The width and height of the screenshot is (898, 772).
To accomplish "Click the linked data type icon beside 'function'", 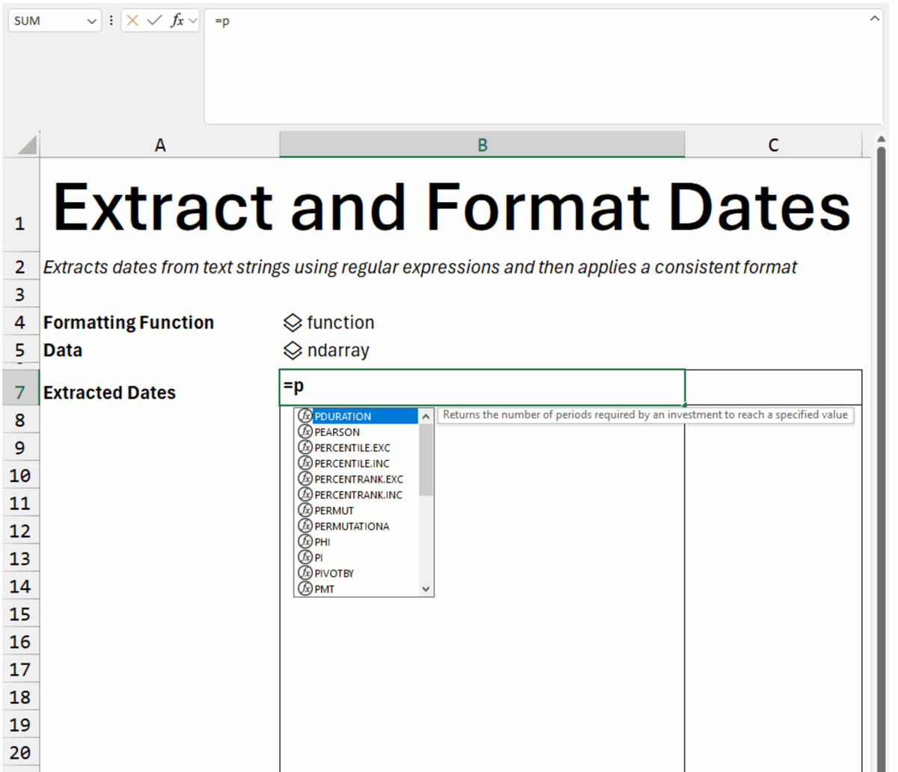I will tap(291, 322).
